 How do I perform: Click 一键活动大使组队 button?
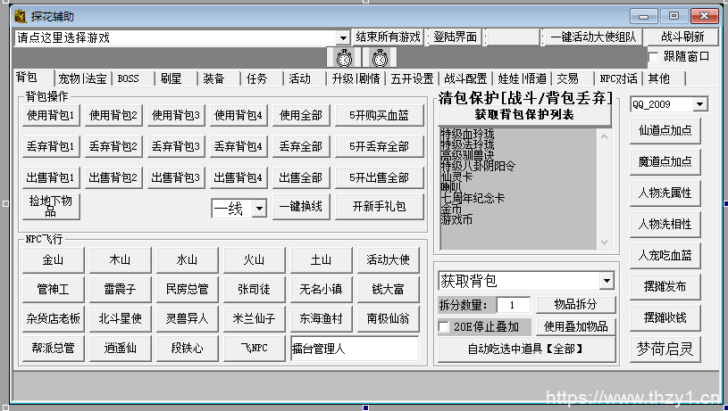click(x=594, y=37)
